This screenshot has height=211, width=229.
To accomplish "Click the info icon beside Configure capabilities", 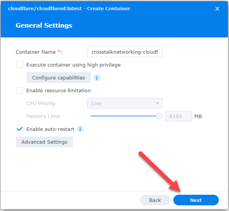I will tap(97, 78).
